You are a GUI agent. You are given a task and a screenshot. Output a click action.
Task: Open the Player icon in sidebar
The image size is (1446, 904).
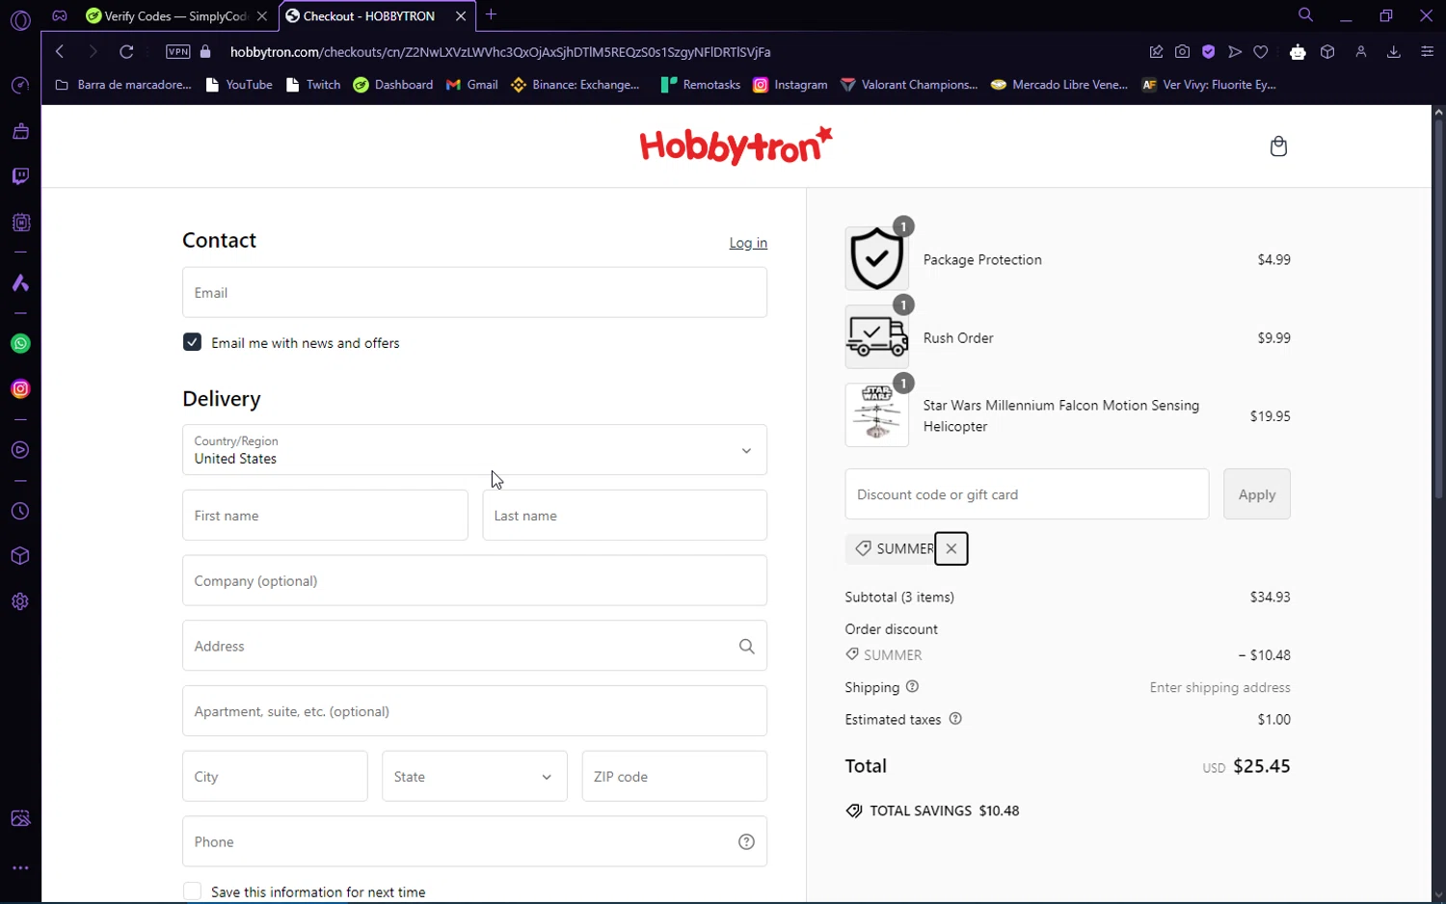[x=20, y=450]
